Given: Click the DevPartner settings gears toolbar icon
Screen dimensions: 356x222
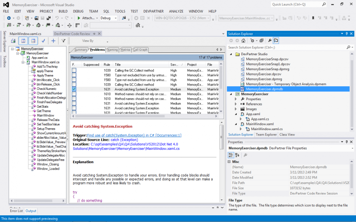Looking at the screenshot, I should pyautogui.click(x=138, y=25).
